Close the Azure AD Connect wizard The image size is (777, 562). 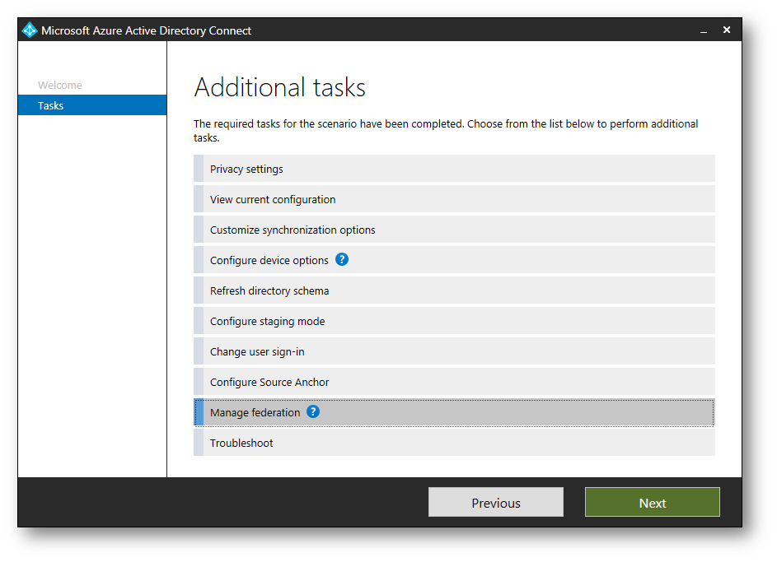click(x=727, y=30)
